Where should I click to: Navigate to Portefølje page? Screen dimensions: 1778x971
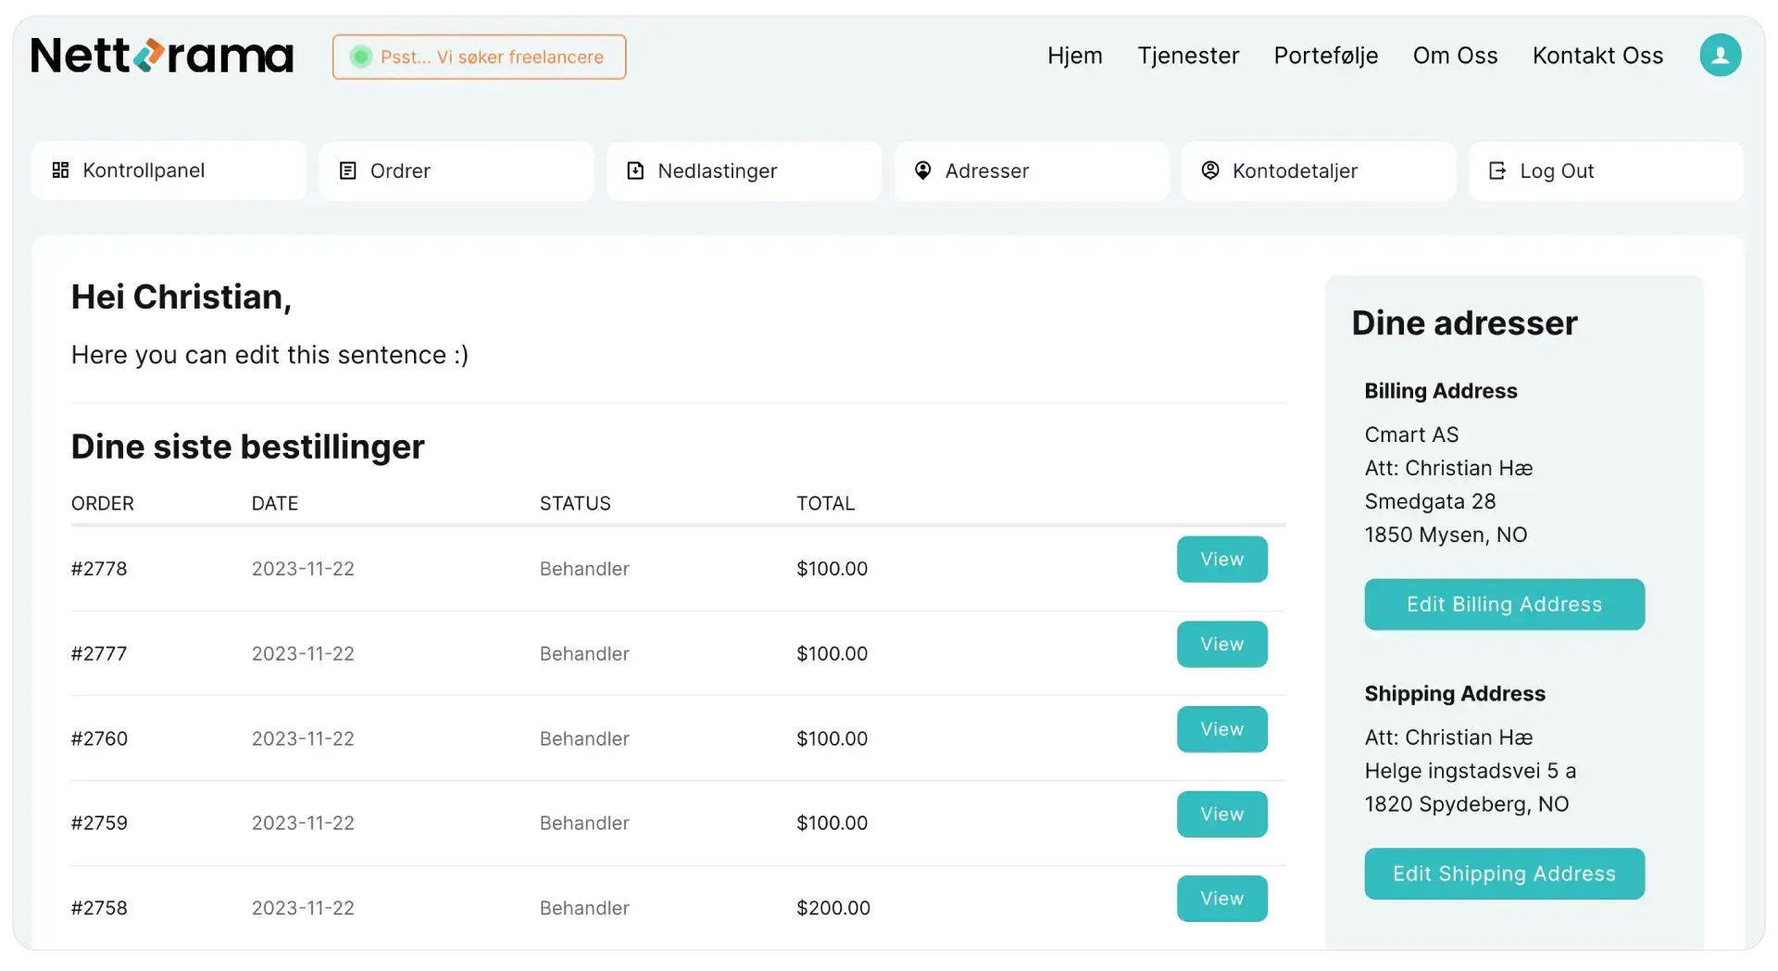[x=1325, y=56]
